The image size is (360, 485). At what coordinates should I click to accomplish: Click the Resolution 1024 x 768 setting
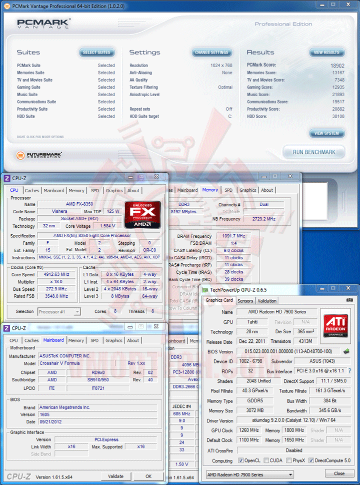click(181, 66)
